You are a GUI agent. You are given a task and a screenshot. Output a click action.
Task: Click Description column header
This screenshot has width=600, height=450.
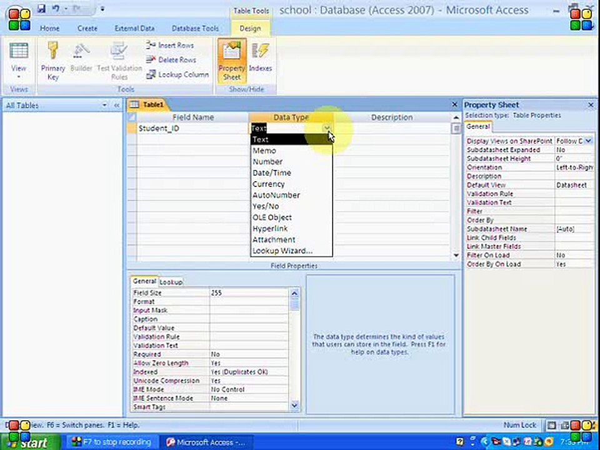pos(392,117)
